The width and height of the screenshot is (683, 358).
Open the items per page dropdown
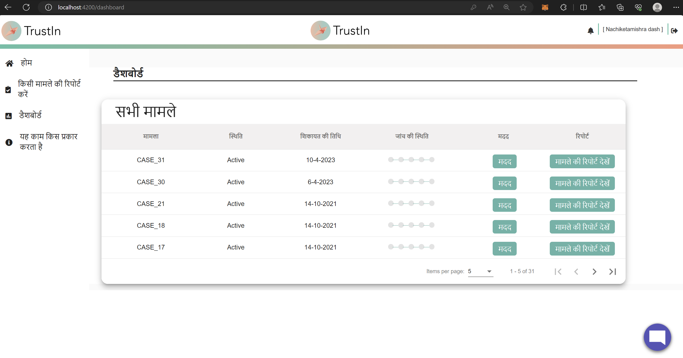[x=480, y=271]
